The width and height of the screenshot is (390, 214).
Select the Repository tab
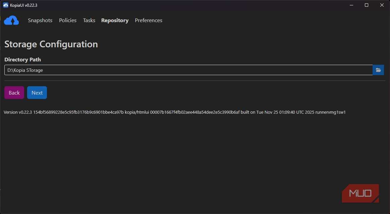115,20
